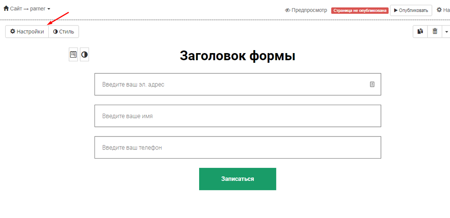Open the Настройки block settings
Image resolution: width=450 pixels, height=218 pixels.
coord(27,31)
